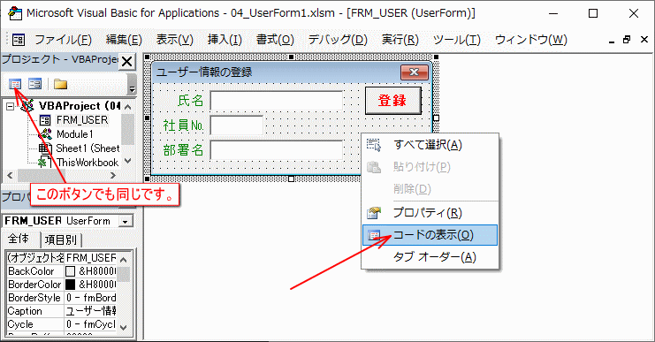Click the 氏名 label on the form
Viewport: 655px width, 342px height.
click(x=190, y=101)
